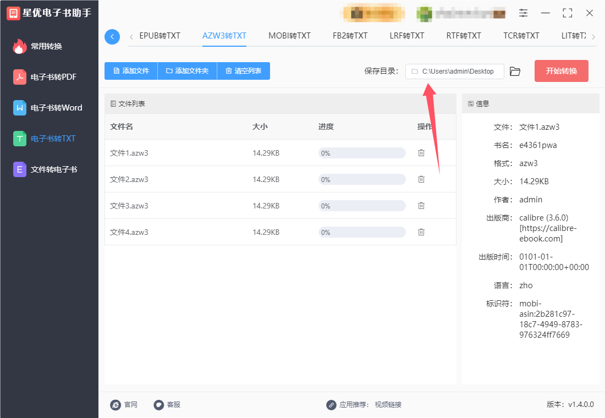This screenshot has width=605, height=418.
Task: Delete 文件3.azw3 with its trash icon
Action: pos(421,206)
